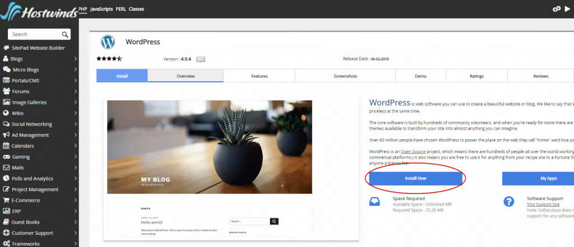Click the My Apps button

point(538,178)
